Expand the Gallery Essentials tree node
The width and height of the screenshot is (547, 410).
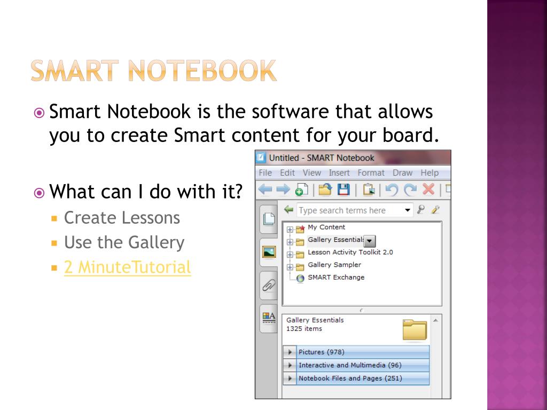290,242
